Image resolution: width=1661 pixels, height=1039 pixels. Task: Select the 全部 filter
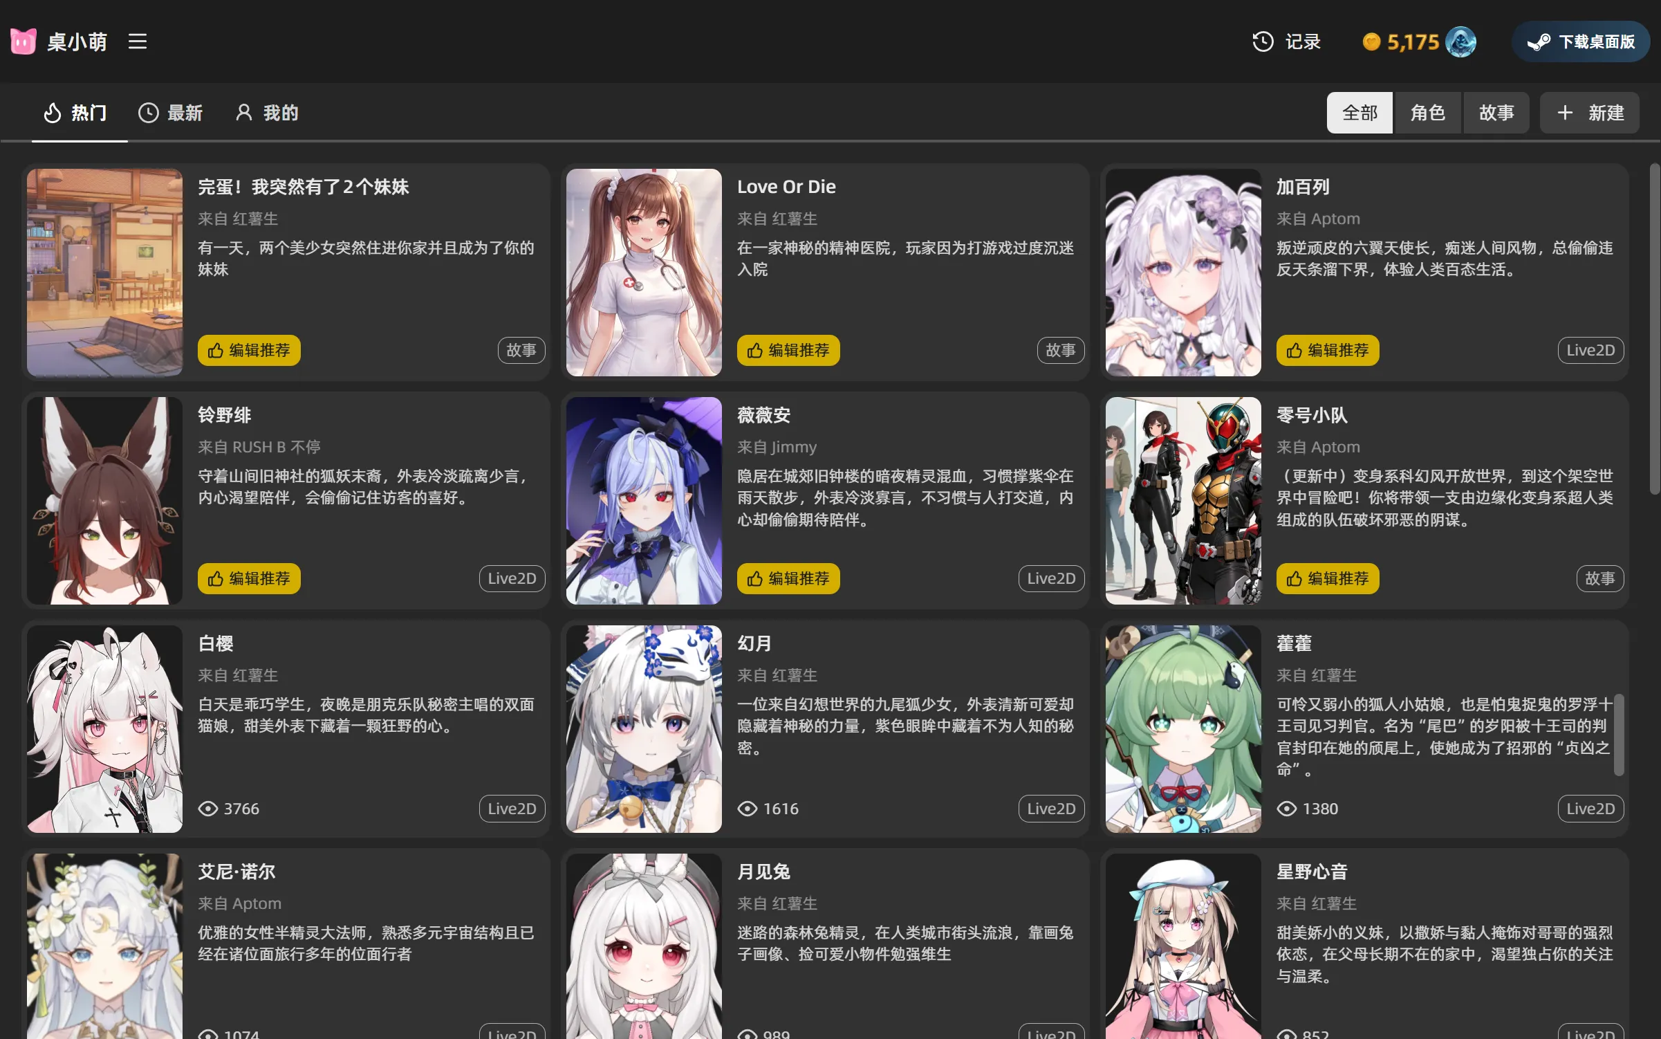click(x=1360, y=113)
